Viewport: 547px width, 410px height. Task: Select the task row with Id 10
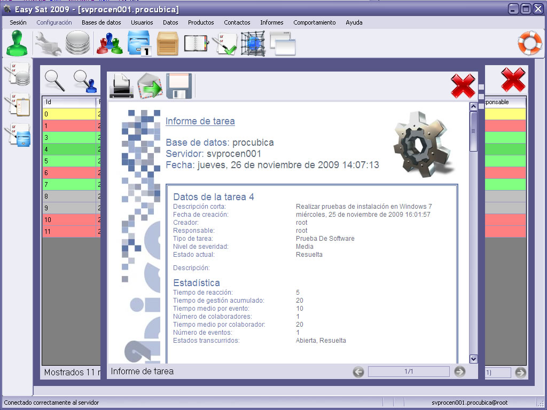tap(71, 219)
